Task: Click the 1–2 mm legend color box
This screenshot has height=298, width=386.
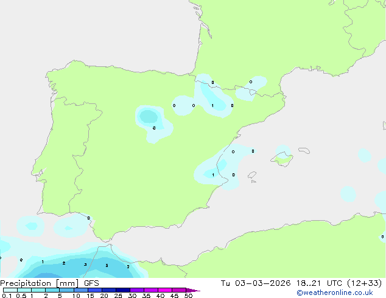Action: [38, 290]
